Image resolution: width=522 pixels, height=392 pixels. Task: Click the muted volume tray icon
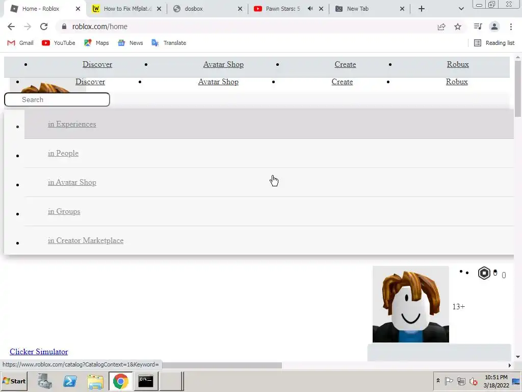(x=474, y=381)
